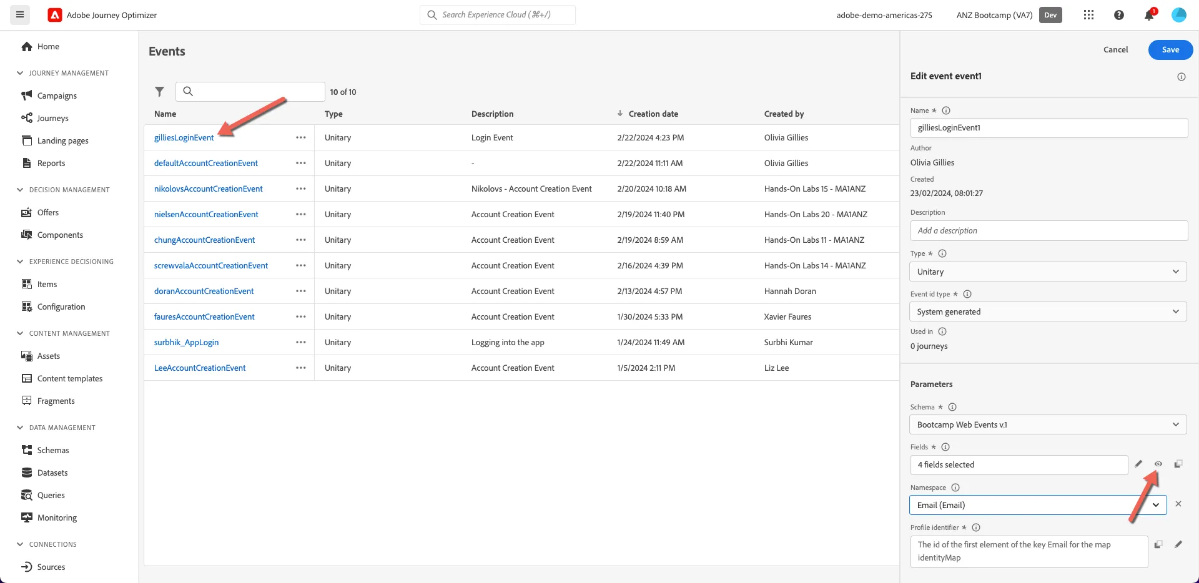Click the Name field with gilliesLoginEvent1

1049,127
